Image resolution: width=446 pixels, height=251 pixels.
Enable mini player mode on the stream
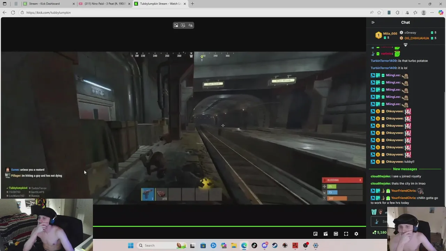pos(315,234)
